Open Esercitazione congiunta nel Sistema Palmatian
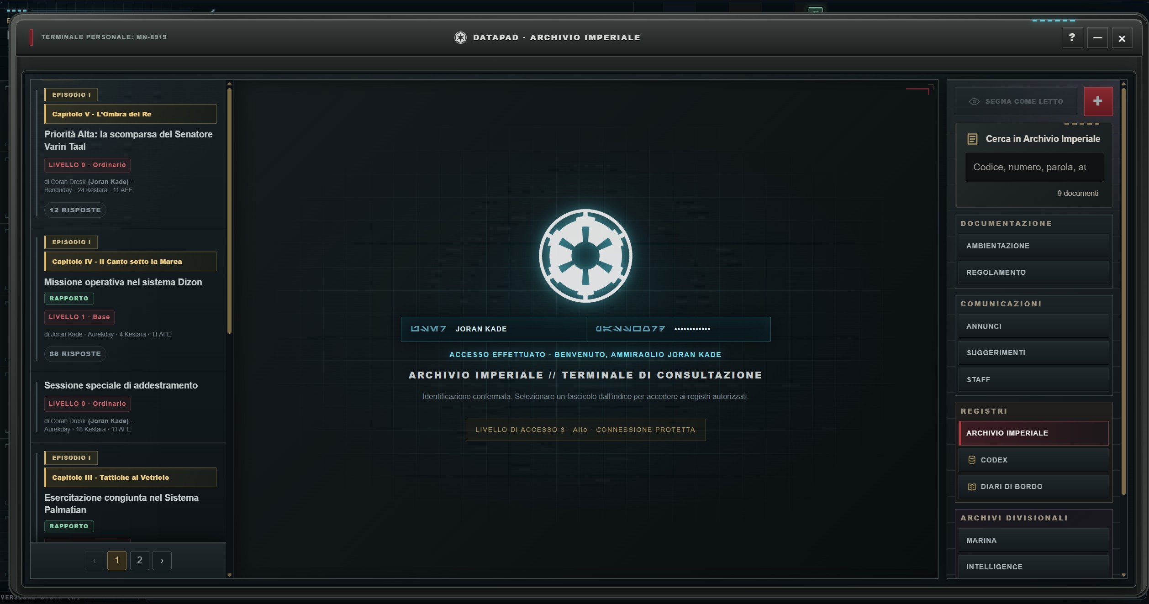This screenshot has width=1149, height=604. (121, 504)
